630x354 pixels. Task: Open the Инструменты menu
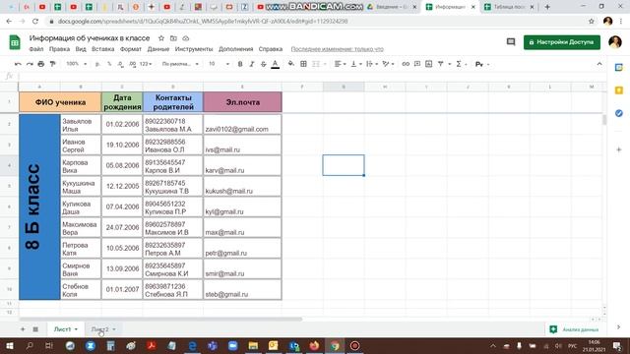[194, 49]
